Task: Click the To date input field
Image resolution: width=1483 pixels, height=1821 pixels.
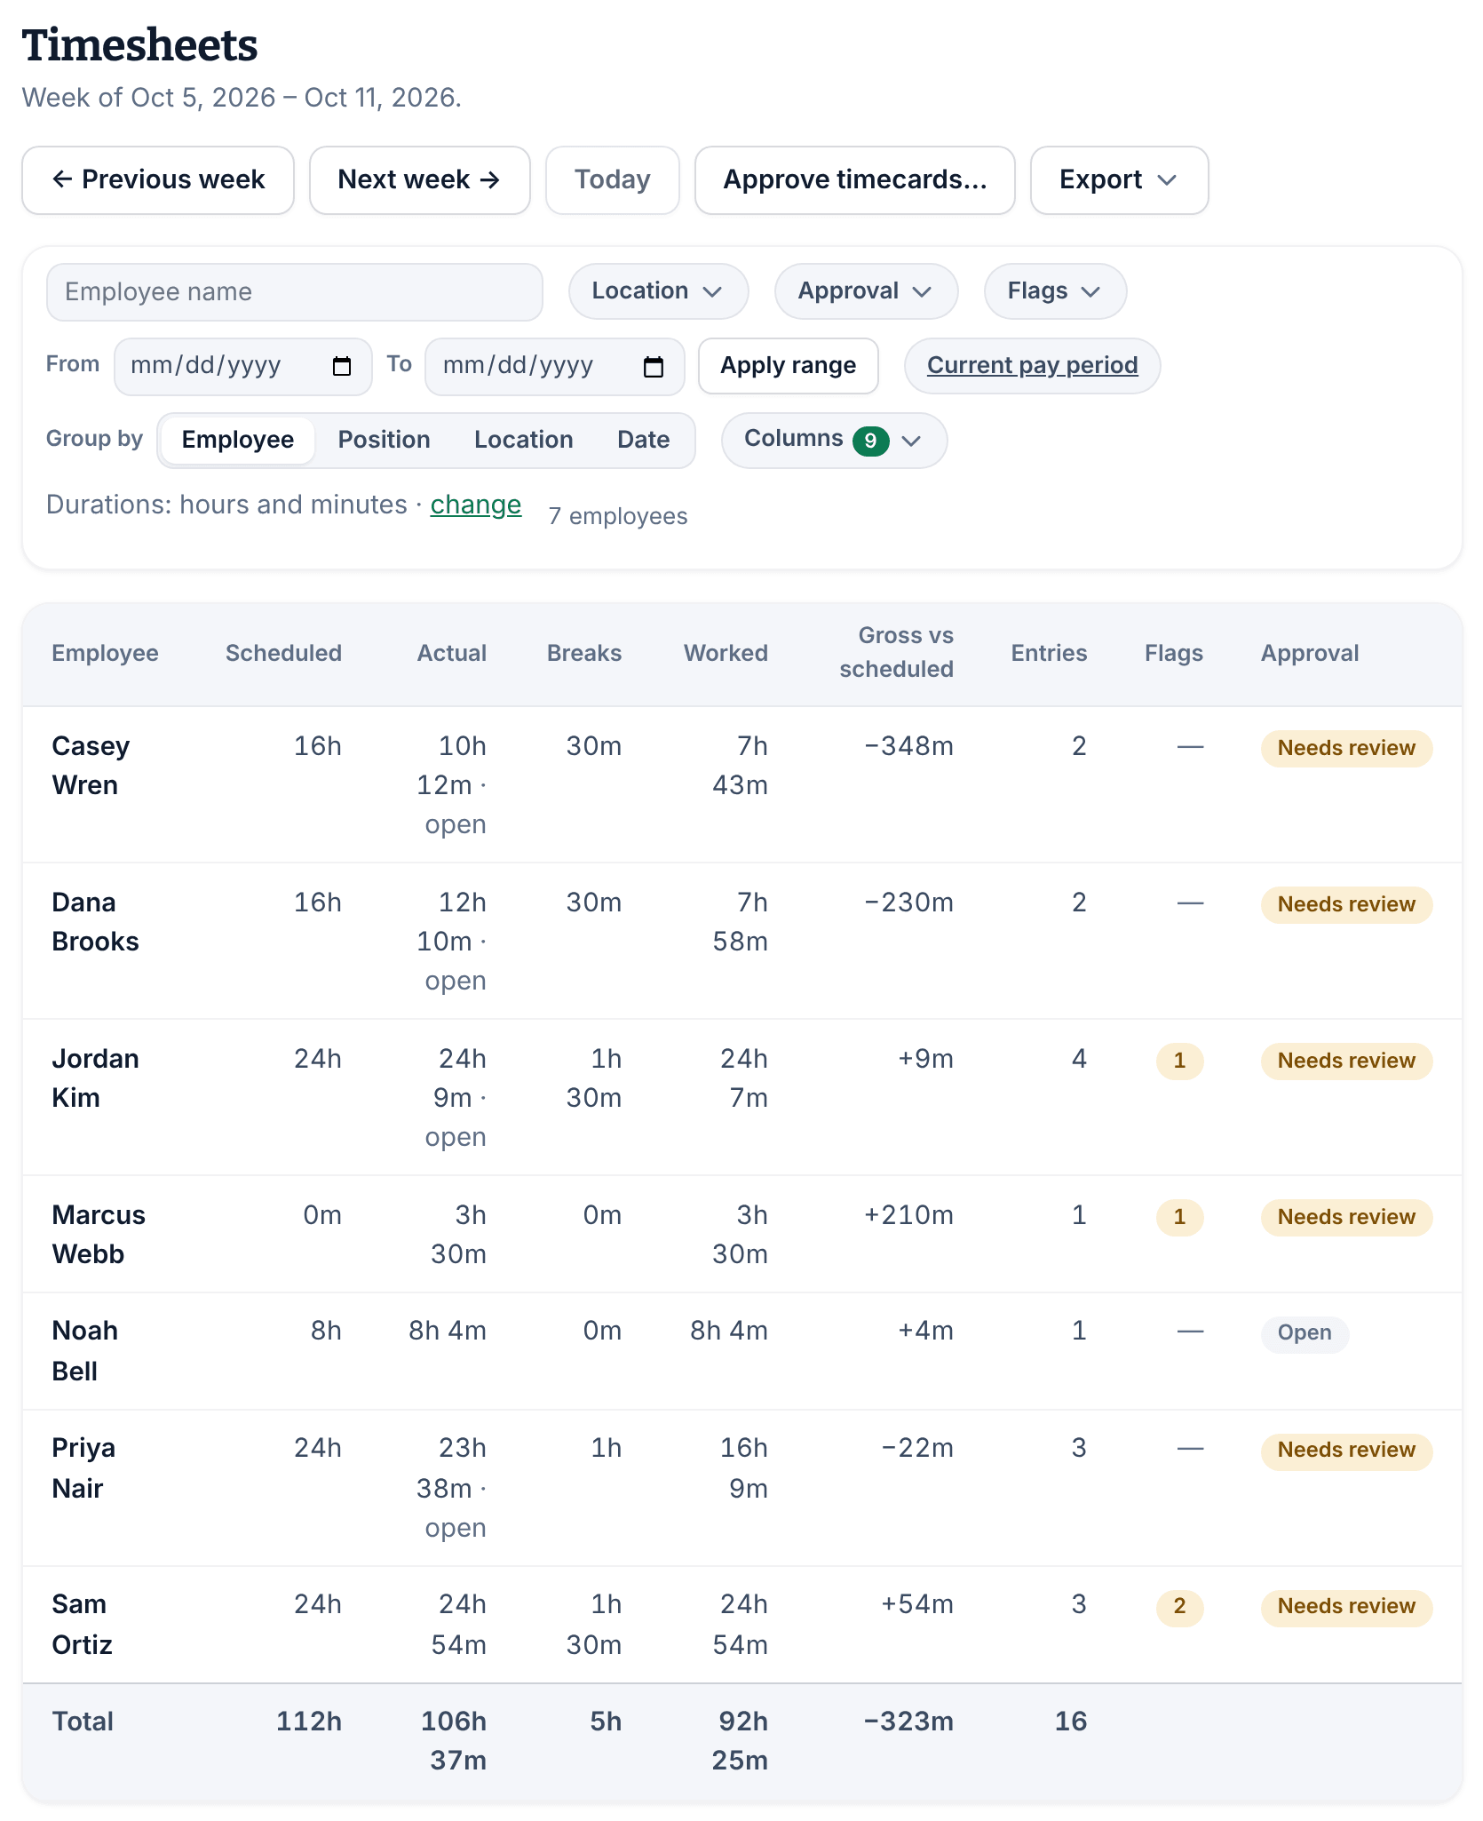Action: pyautogui.click(x=554, y=366)
